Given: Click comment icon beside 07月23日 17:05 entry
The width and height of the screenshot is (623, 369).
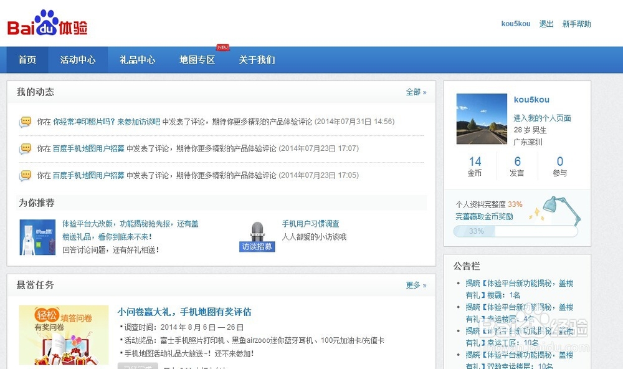Looking at the screenshot, I should coord(26,175).
